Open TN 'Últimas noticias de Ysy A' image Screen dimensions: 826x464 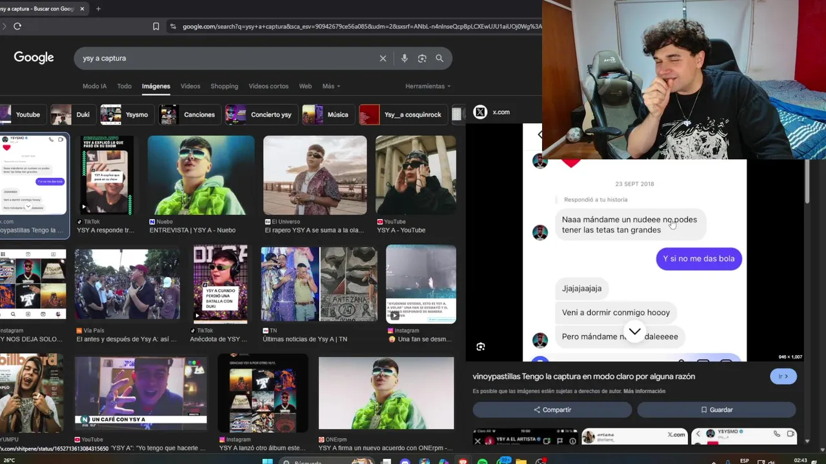pyautogui.click(x=319, y=284)
